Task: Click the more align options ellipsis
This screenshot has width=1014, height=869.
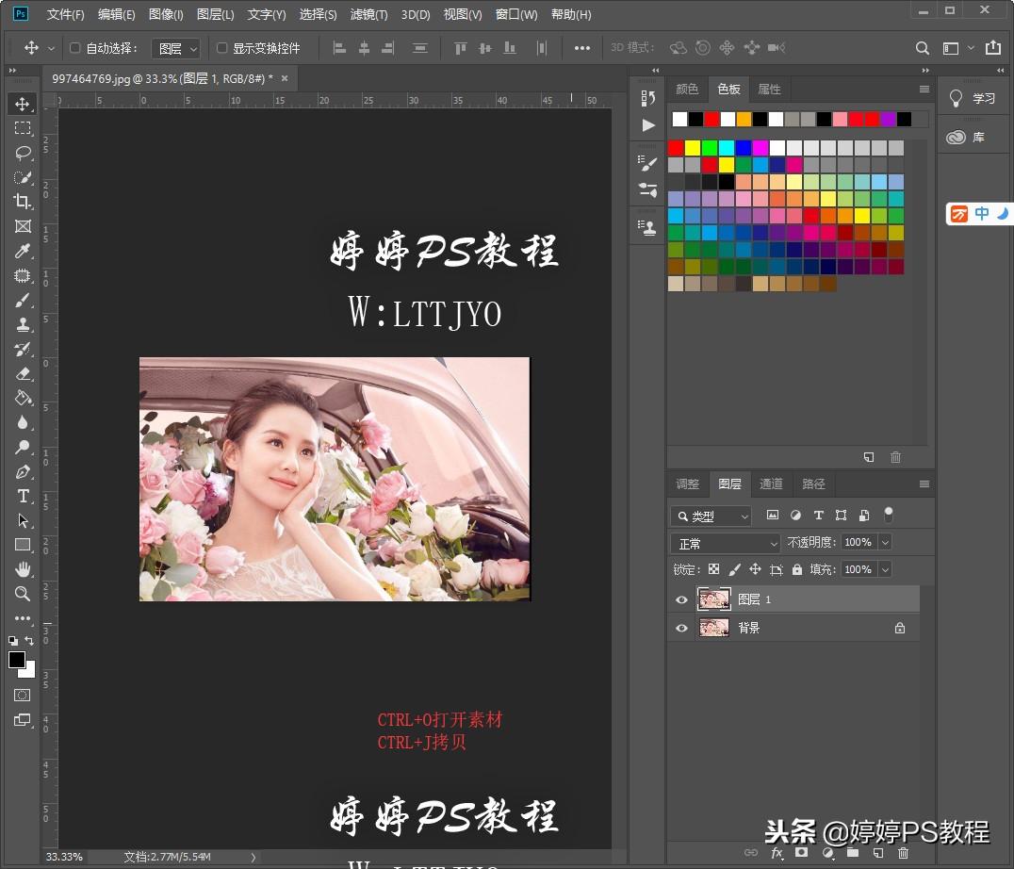Action: click(x=582, y=48)
